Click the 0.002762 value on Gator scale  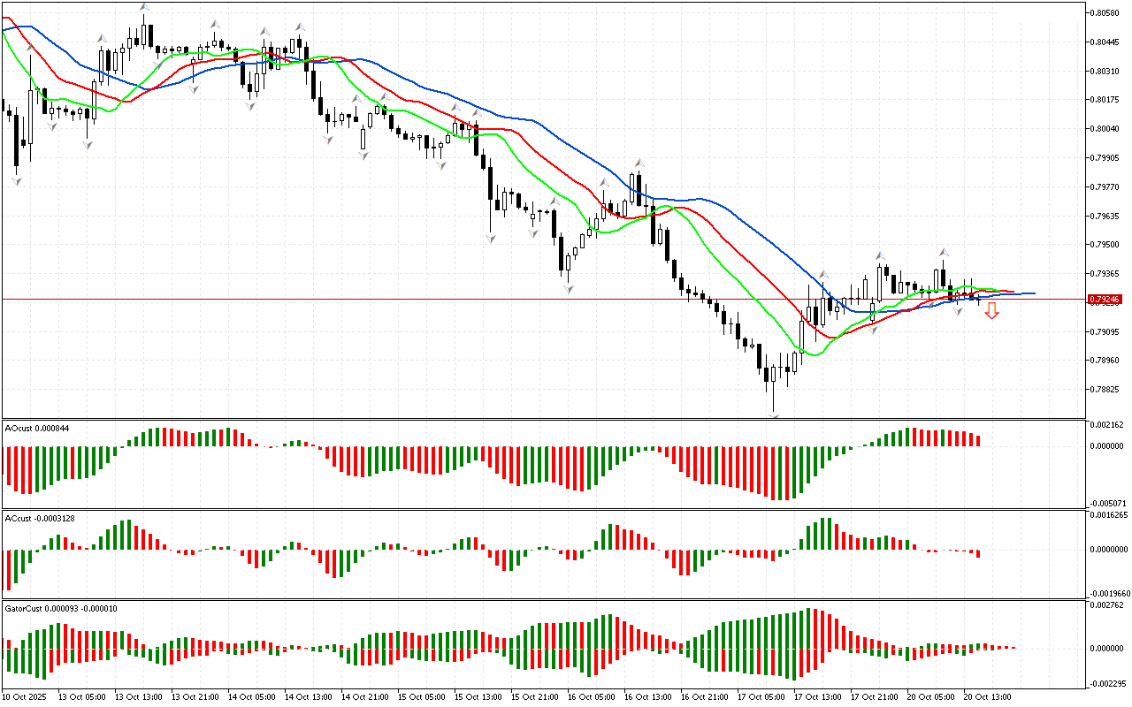point(1105,605)
